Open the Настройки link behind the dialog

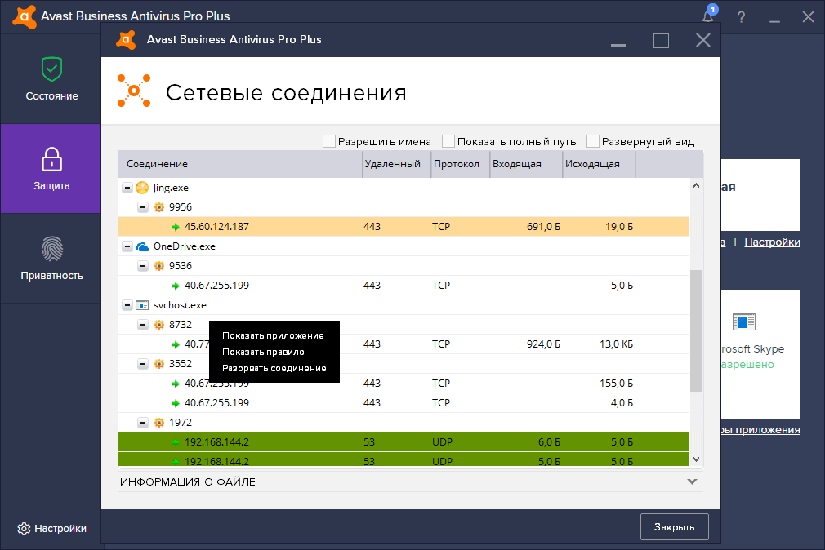(x=773, y=242)
